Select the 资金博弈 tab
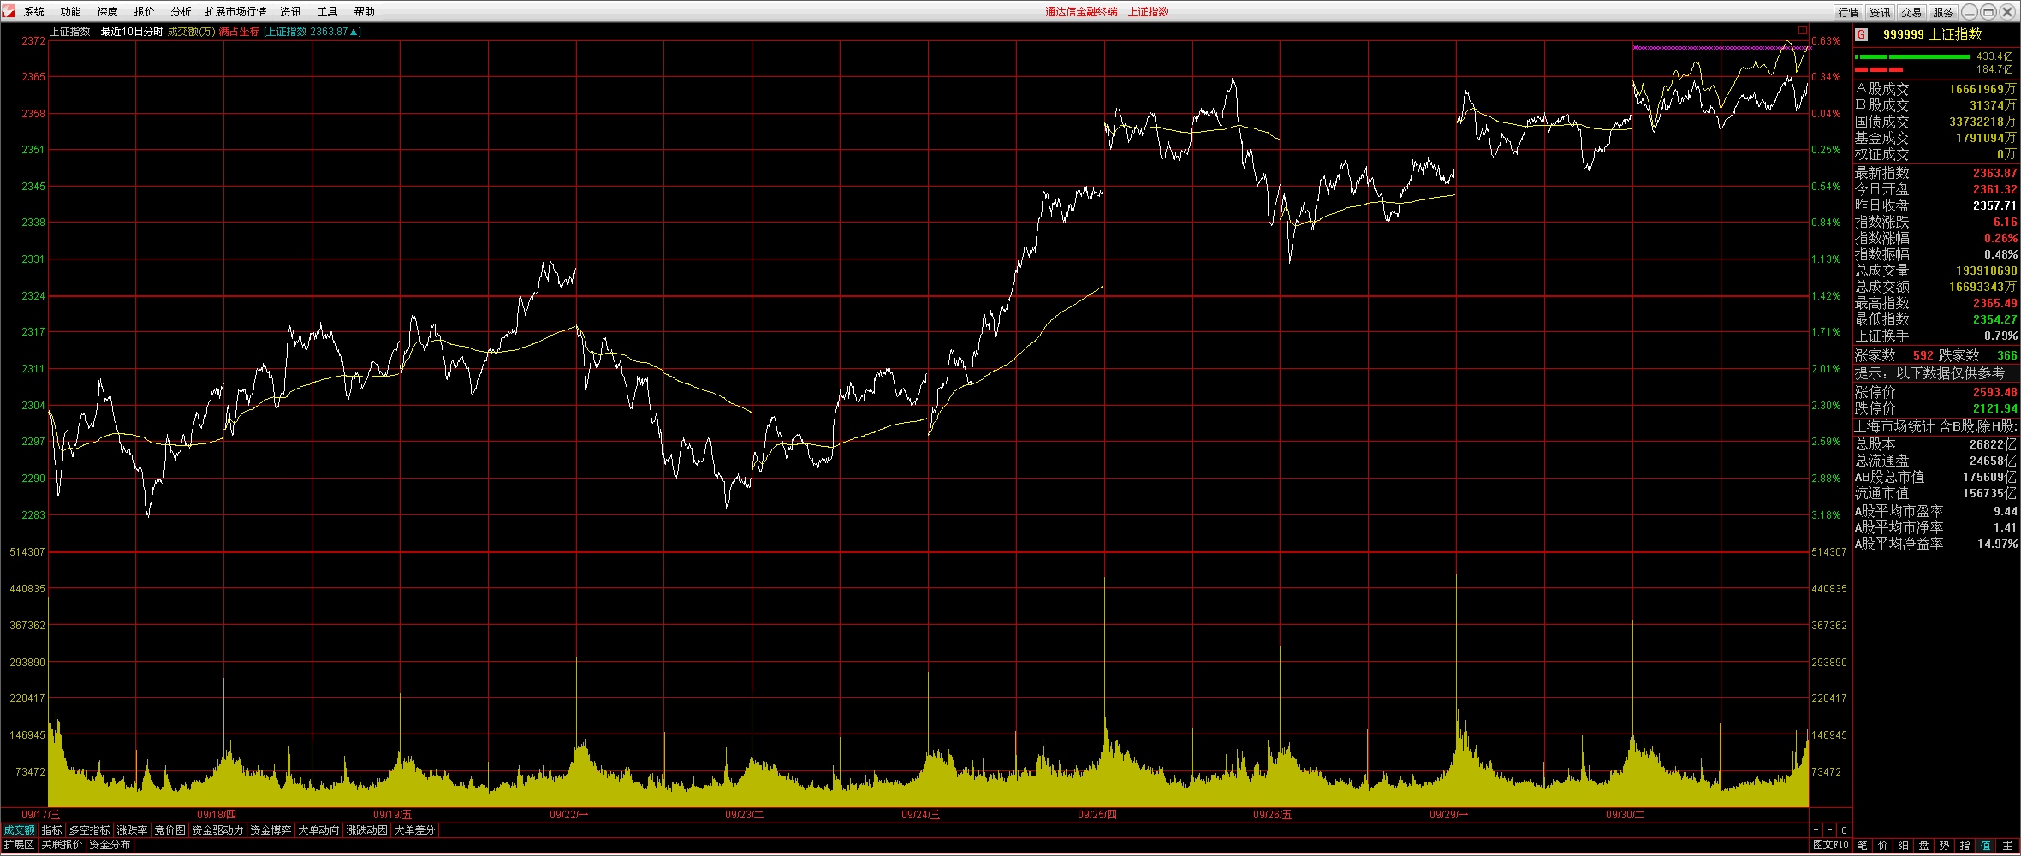2021x856 pixels. click(x=270, y=830)
